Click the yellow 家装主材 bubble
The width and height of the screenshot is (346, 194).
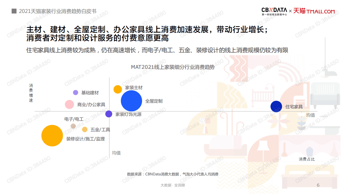118,89
